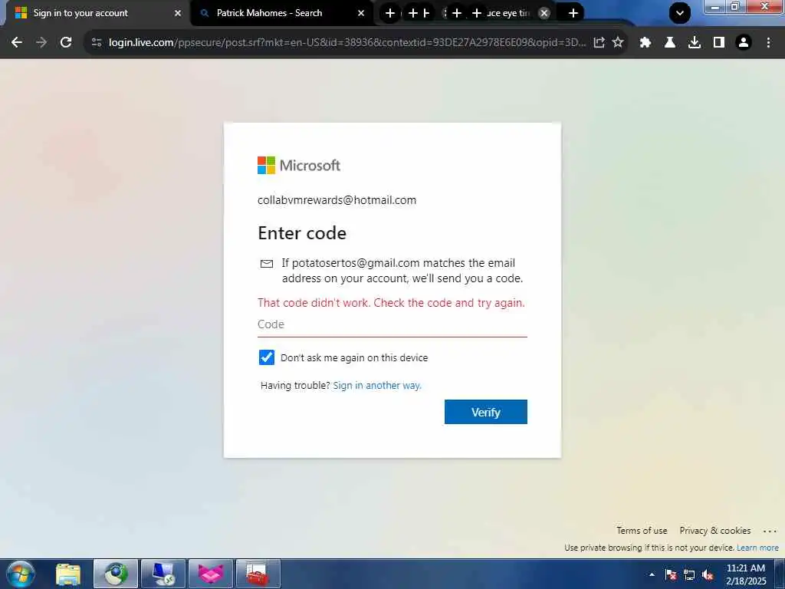The height and width of the screenshot is (589, 785).
Task: Open the pink cat-face taskbar app
Action: 211,574
